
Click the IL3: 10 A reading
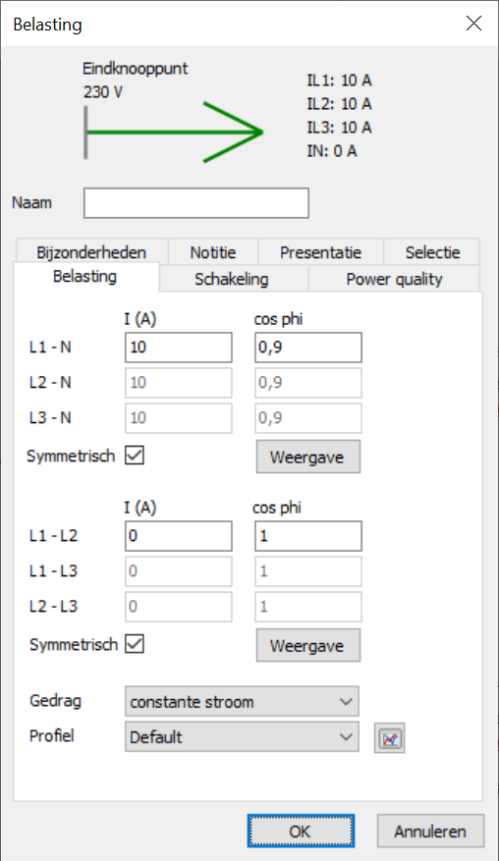[x=339, y=128]
